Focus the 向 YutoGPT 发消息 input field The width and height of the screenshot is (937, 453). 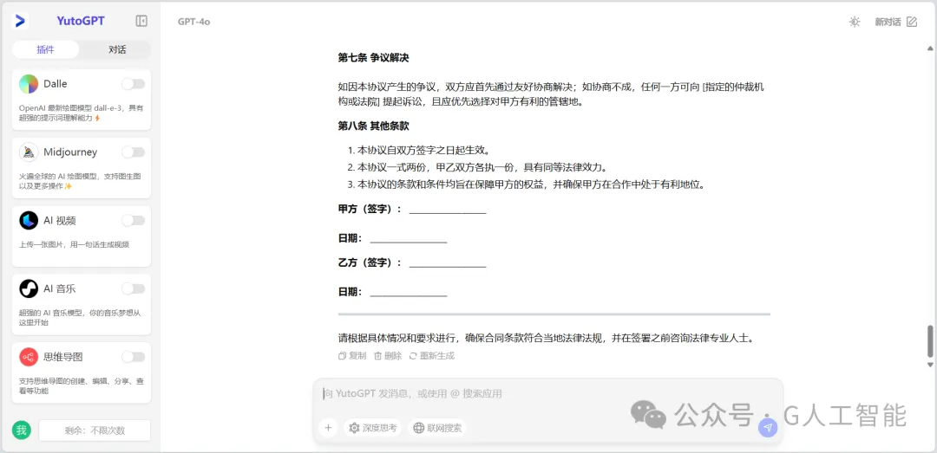coord(547,393)
